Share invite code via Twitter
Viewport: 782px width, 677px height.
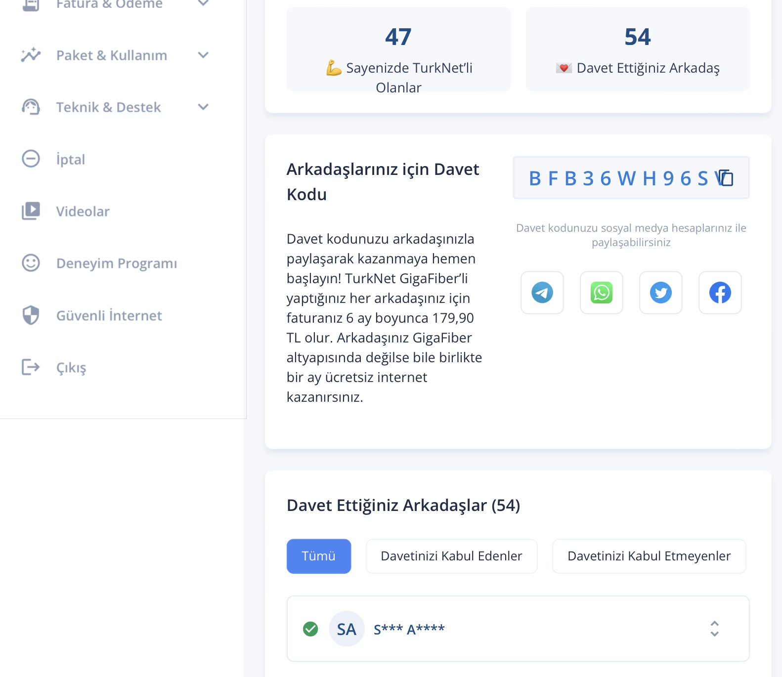pos(661,293)
